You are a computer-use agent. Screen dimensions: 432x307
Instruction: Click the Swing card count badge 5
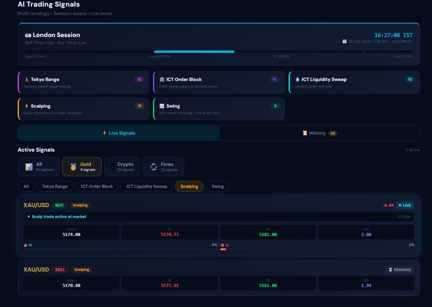click(275, 106)
